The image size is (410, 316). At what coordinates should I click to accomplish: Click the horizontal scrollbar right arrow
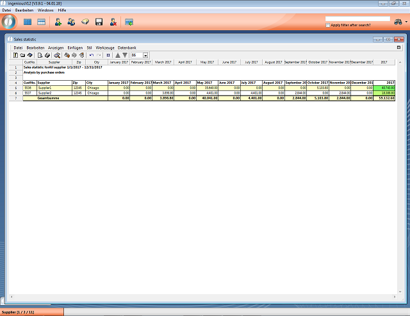click(x=395, y=297)
